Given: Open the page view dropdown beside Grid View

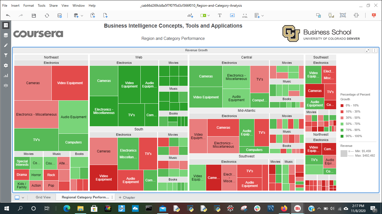Looking at the screenshot, I should (x=23, y=198).
